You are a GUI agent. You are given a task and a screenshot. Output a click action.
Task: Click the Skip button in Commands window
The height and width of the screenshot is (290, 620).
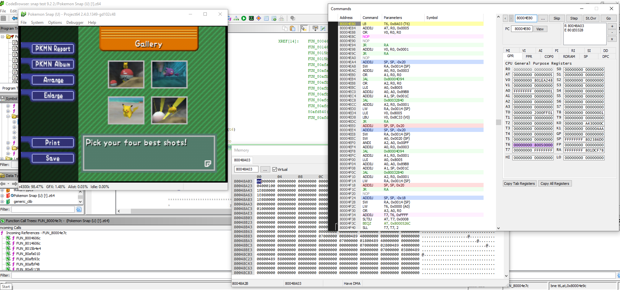[557, 18]
